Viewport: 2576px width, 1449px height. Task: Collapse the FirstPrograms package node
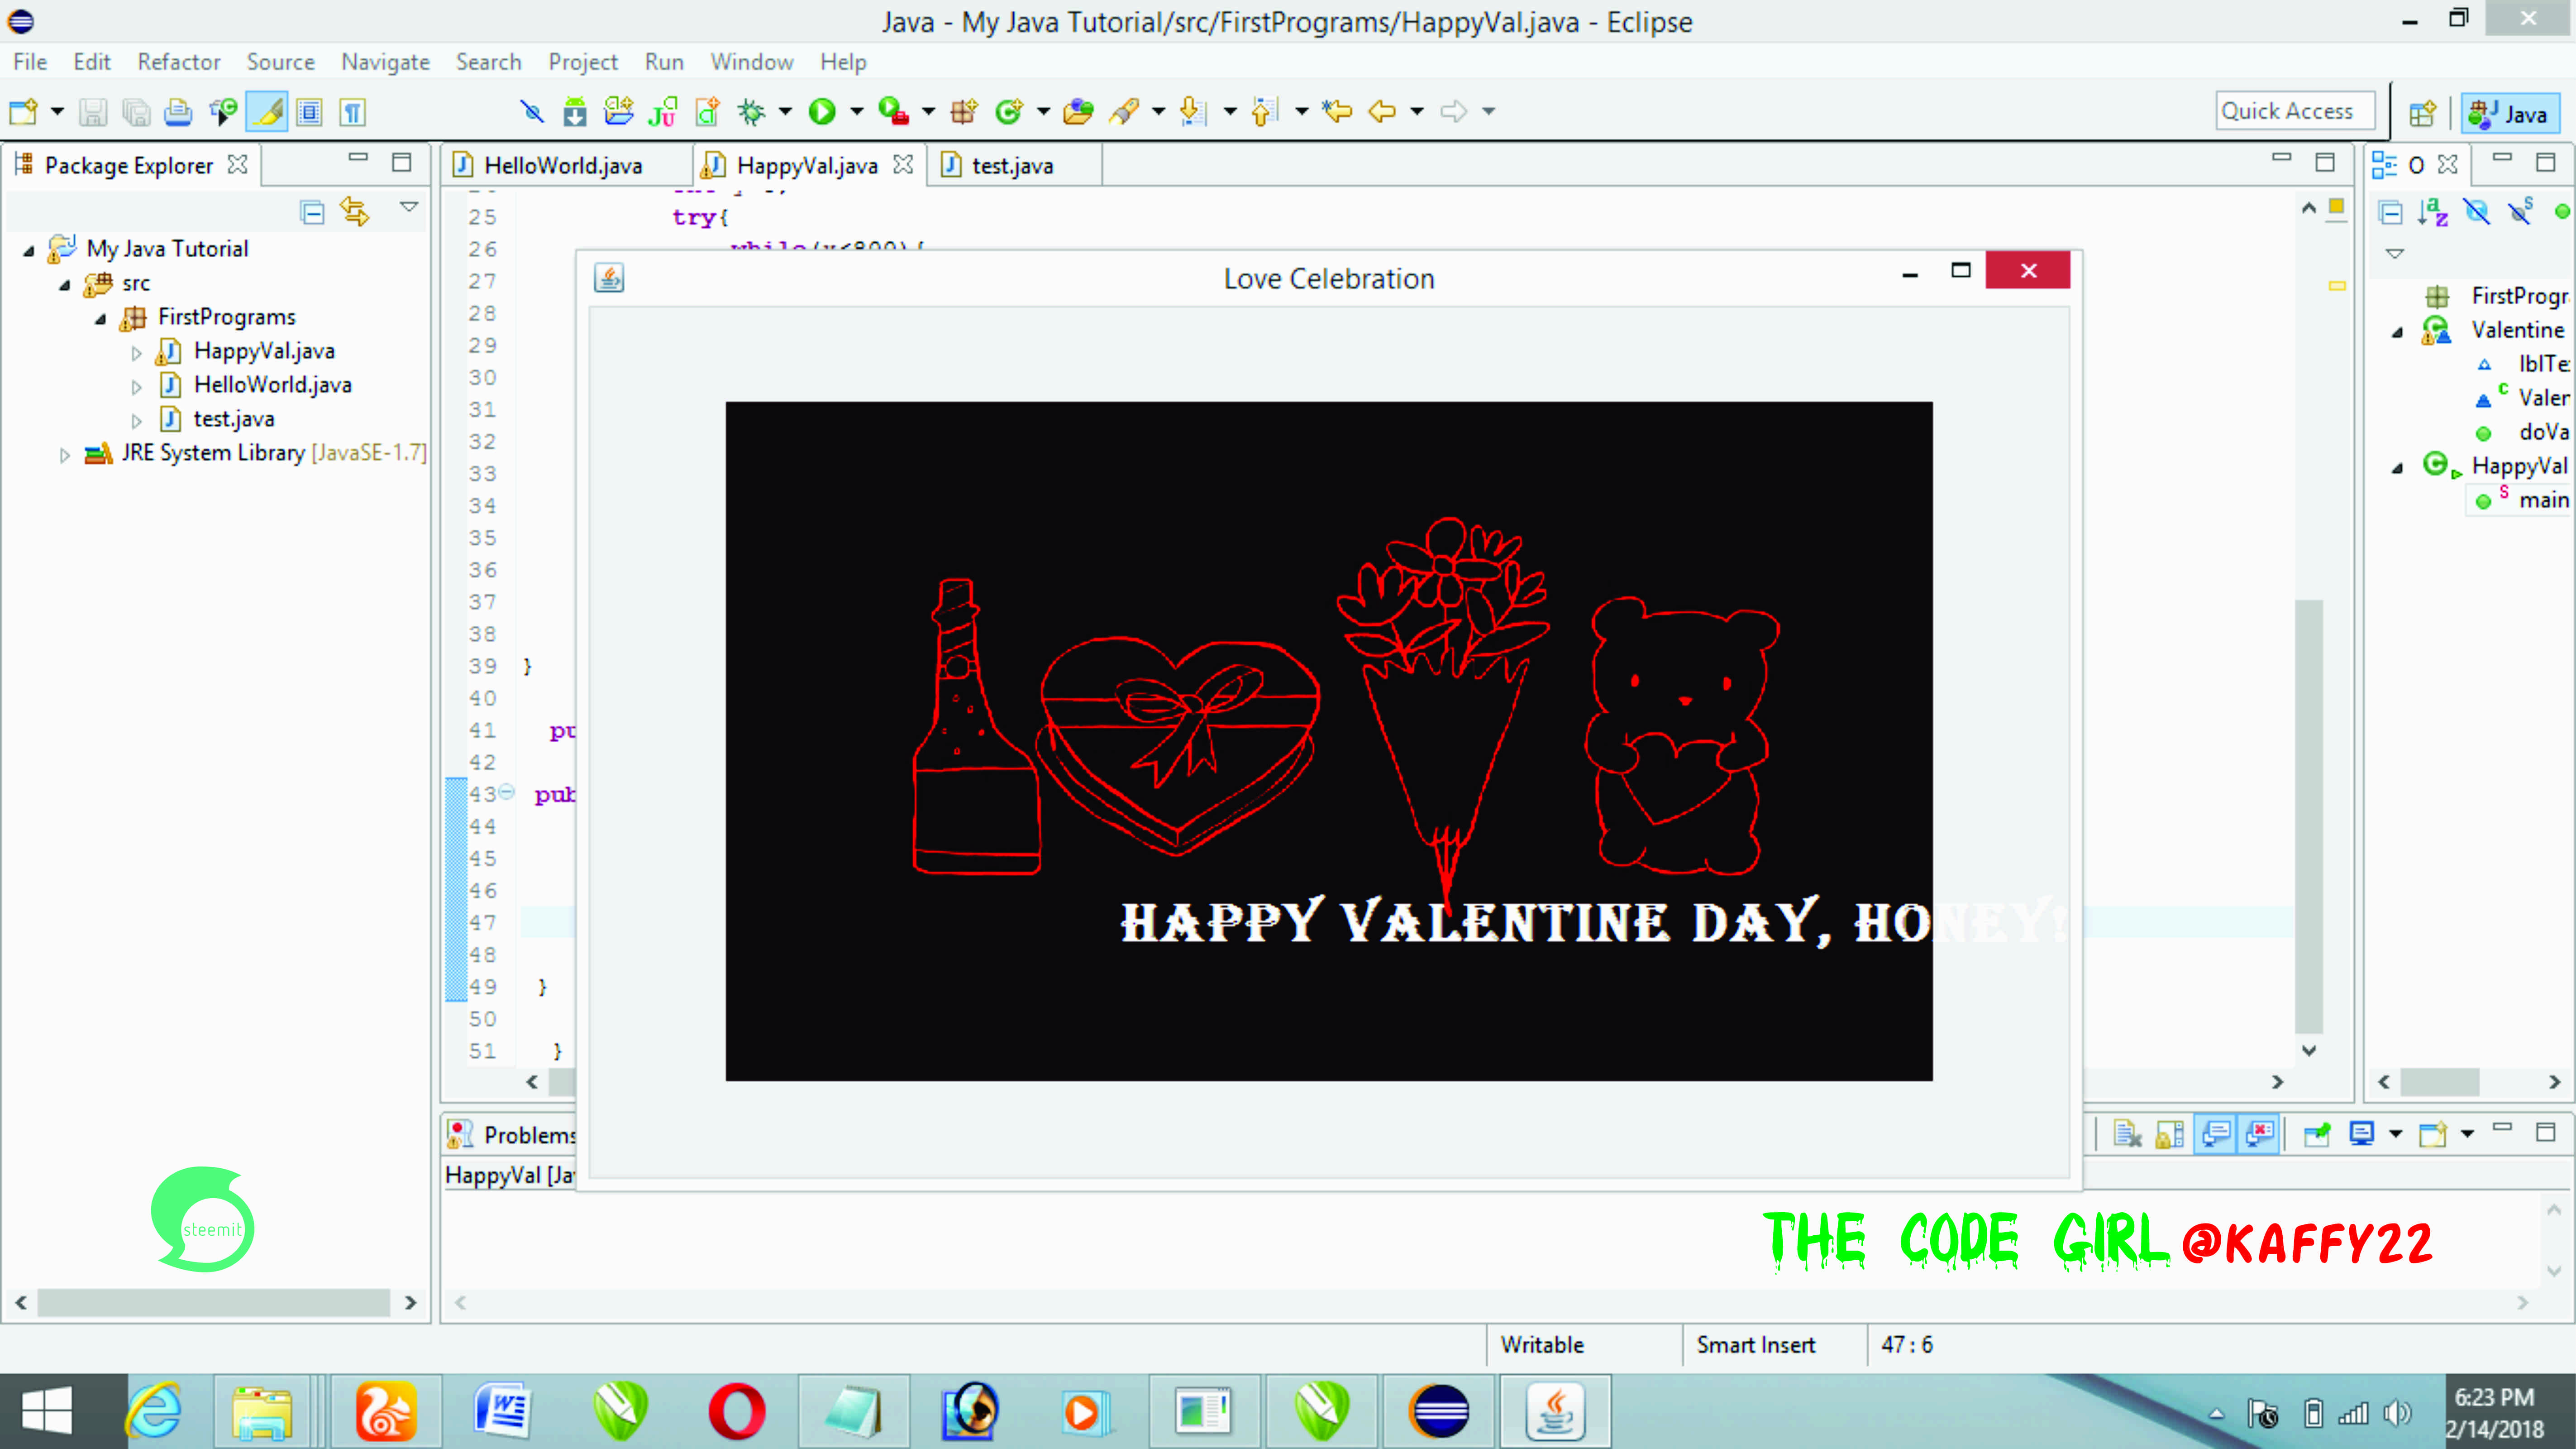(101, 319)
